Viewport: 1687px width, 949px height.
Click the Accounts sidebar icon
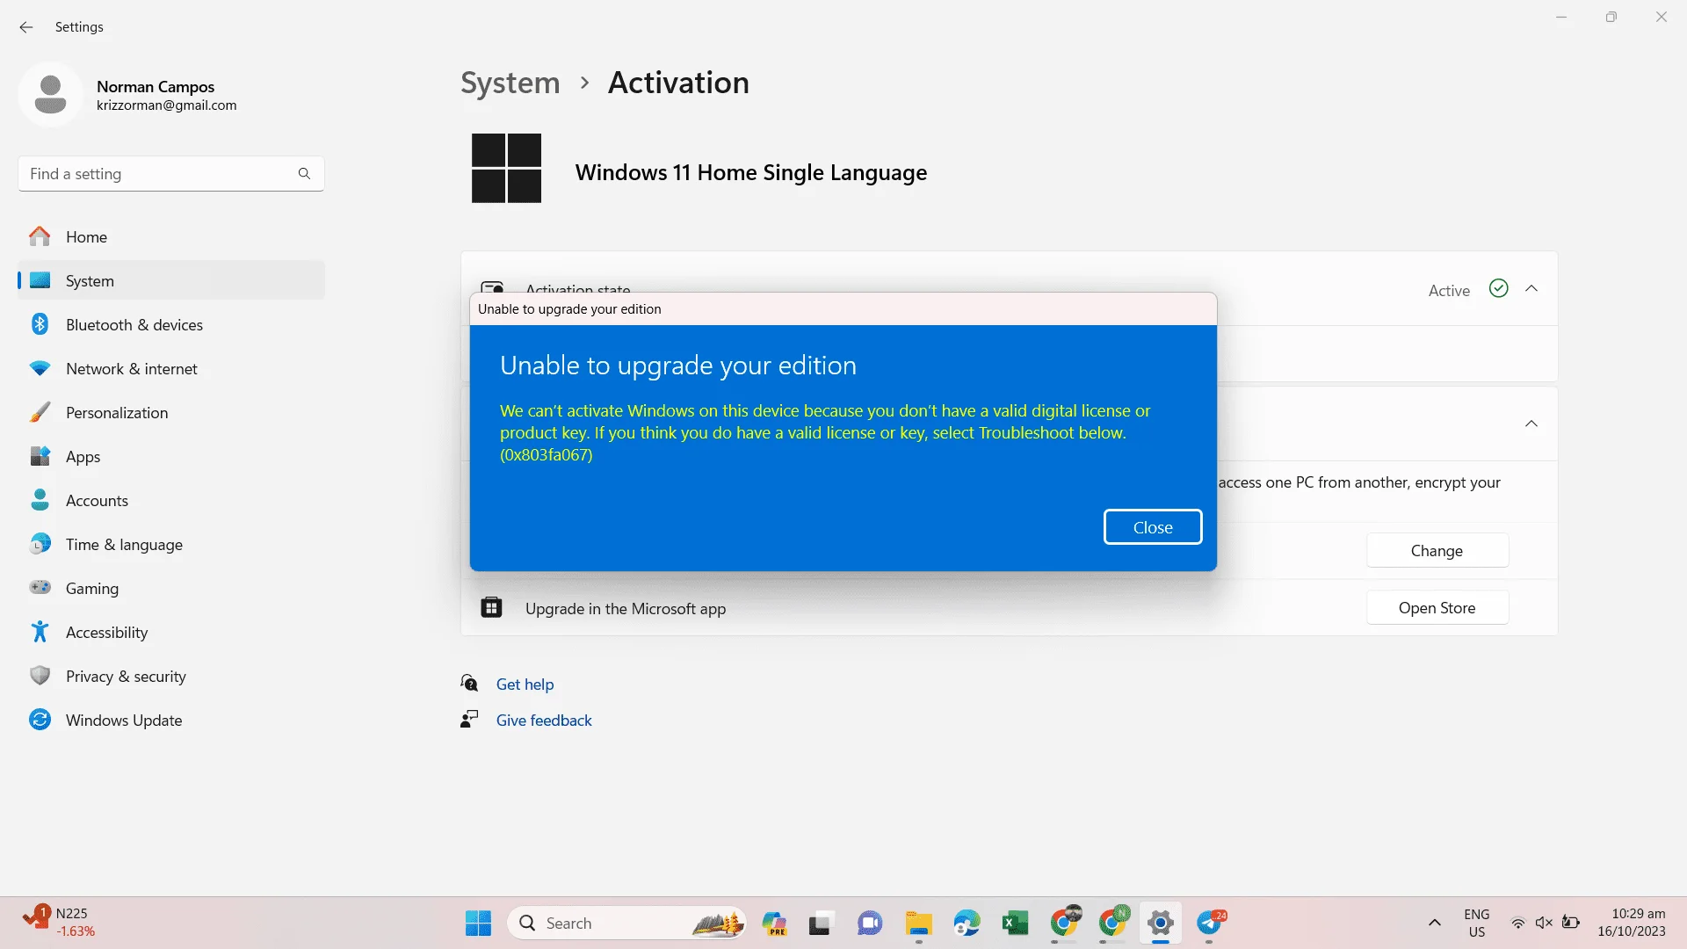click(40, 500)
